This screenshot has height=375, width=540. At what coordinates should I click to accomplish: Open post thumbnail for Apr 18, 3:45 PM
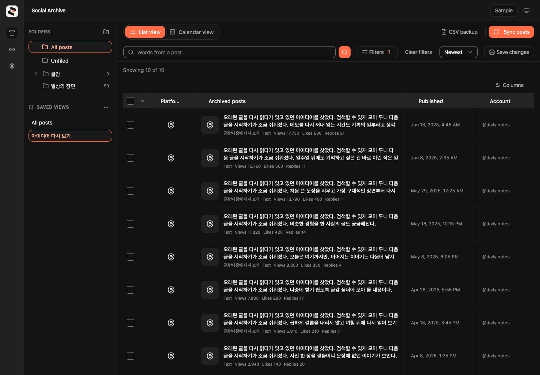point(210,323)
